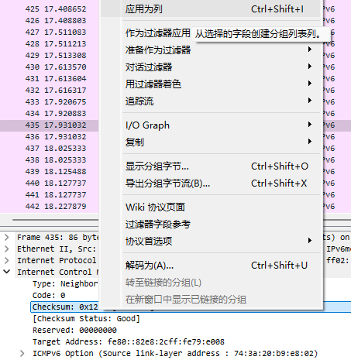The image size is (351, 360).
Task: Click arrow beside 追踪流
Action: (310, 100)
